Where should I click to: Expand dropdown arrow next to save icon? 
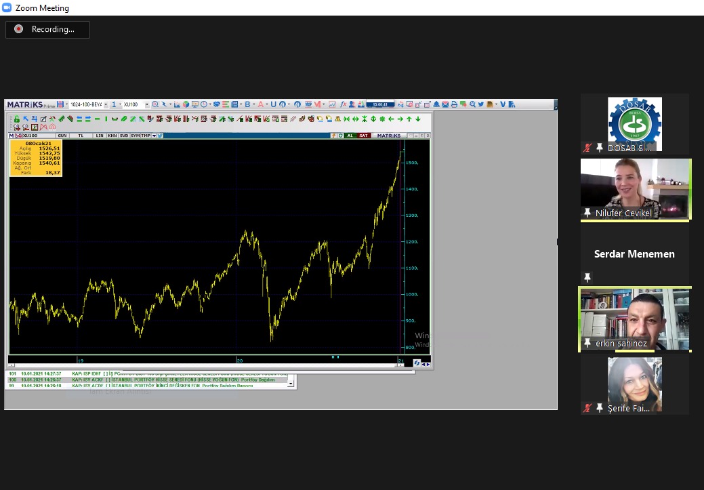click(66, 104)
